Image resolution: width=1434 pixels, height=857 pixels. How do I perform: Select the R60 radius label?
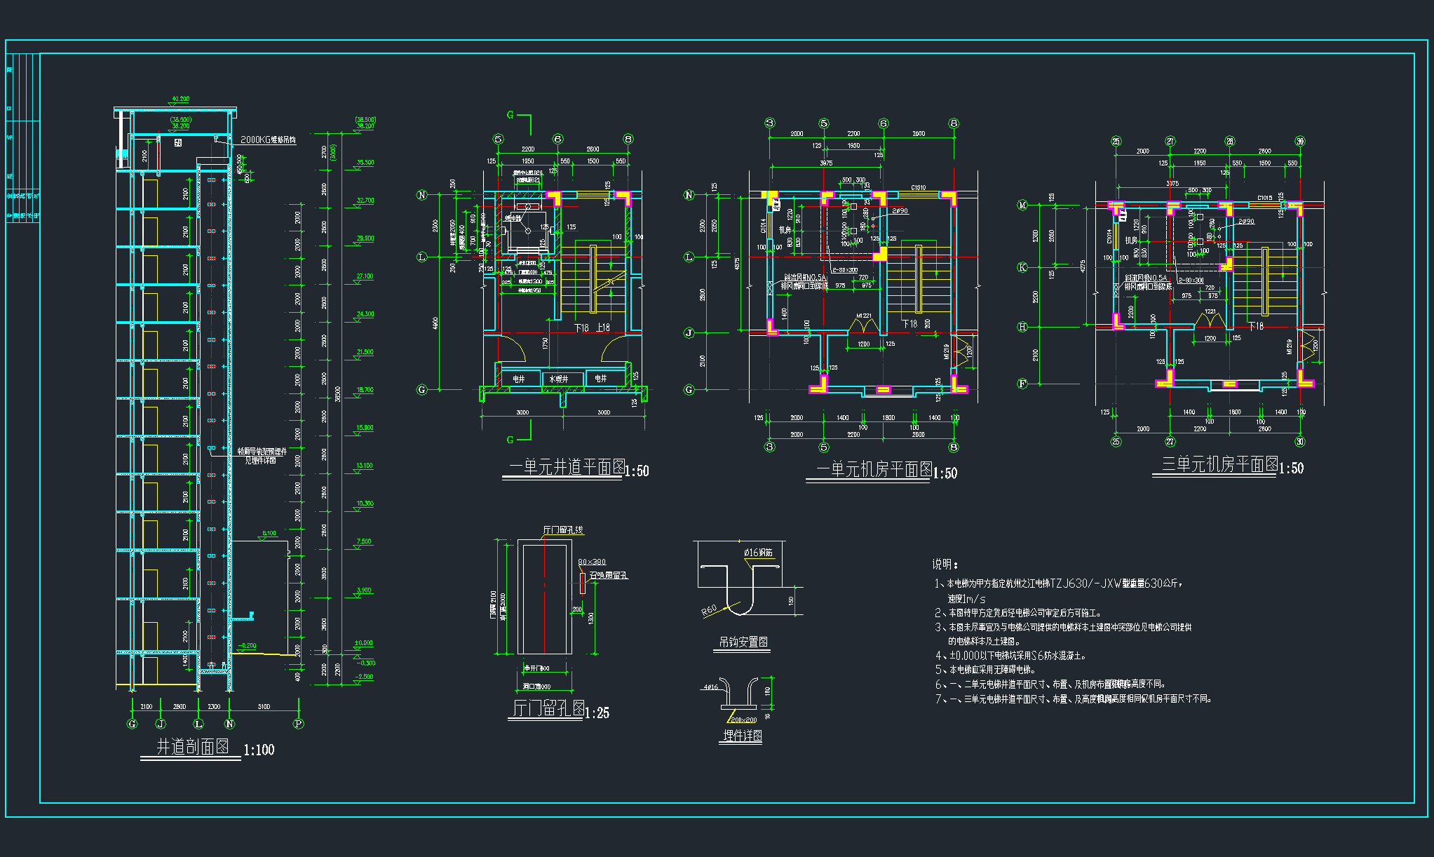click(x=709, y=611)
